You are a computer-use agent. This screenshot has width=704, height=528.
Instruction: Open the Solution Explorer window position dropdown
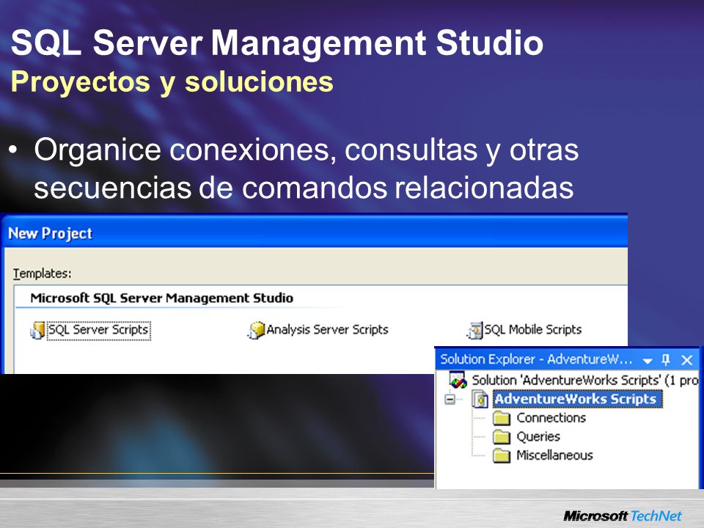(648, 361)
